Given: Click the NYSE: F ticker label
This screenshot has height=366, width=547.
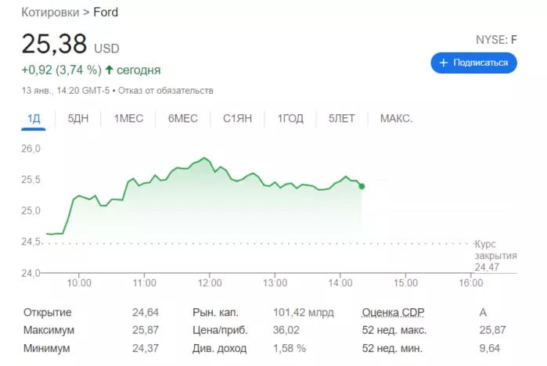Looking at the screenshot, I should [496, 39].
